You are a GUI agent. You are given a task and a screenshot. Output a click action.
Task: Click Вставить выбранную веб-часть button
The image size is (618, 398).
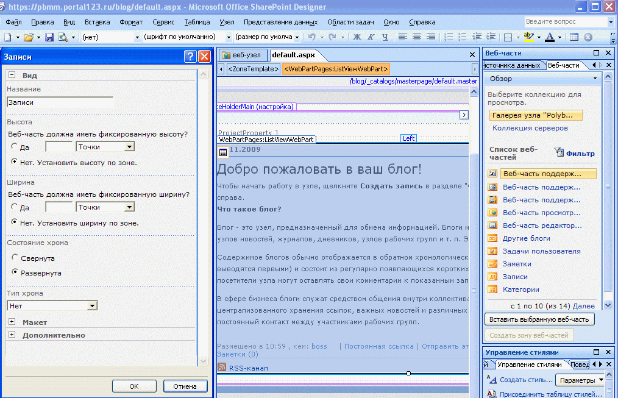click(x=539, y=319)
